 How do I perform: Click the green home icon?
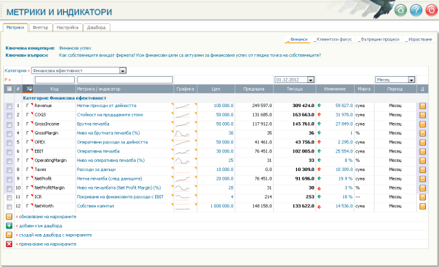[x=401, y=10]
